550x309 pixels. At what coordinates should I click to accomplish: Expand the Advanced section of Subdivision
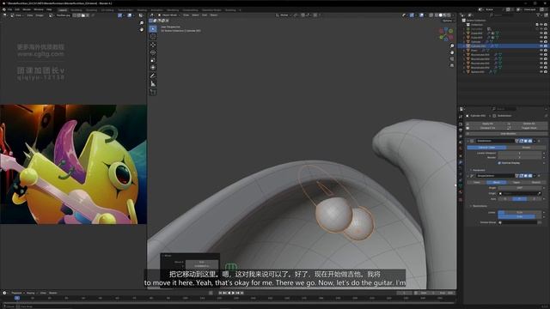coord(478,170)
